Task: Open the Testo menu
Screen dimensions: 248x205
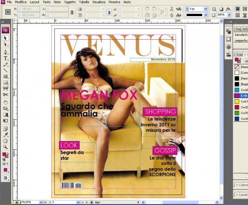Action: point(47,2)
